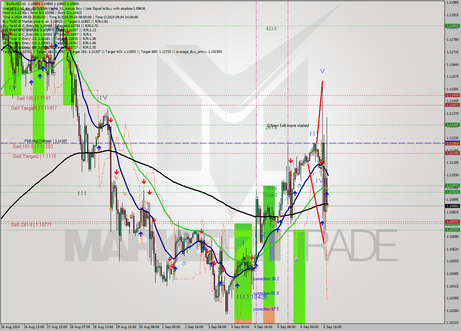
Task: Click the 'FSB-HighToBreak | 1.11207' label
Action: [x=46, y=141]
